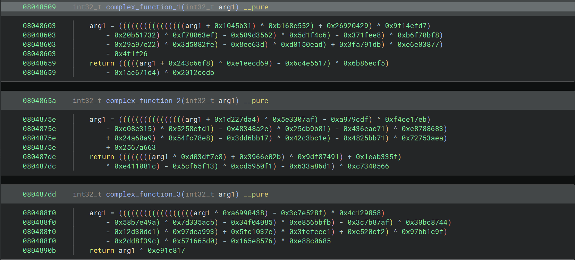This screenshot has width=575, height=260.
Task: Select header address 080487dd
Action: (x=39, y=194)
